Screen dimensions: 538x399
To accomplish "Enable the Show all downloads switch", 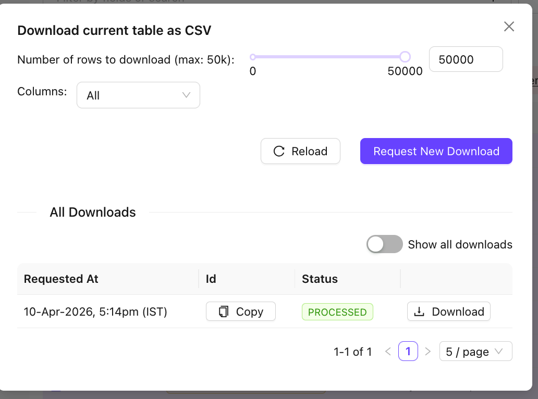I will coord(384,244).
